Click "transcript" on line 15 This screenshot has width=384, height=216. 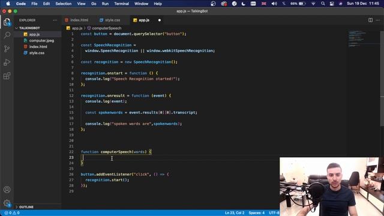pos(184,112)
